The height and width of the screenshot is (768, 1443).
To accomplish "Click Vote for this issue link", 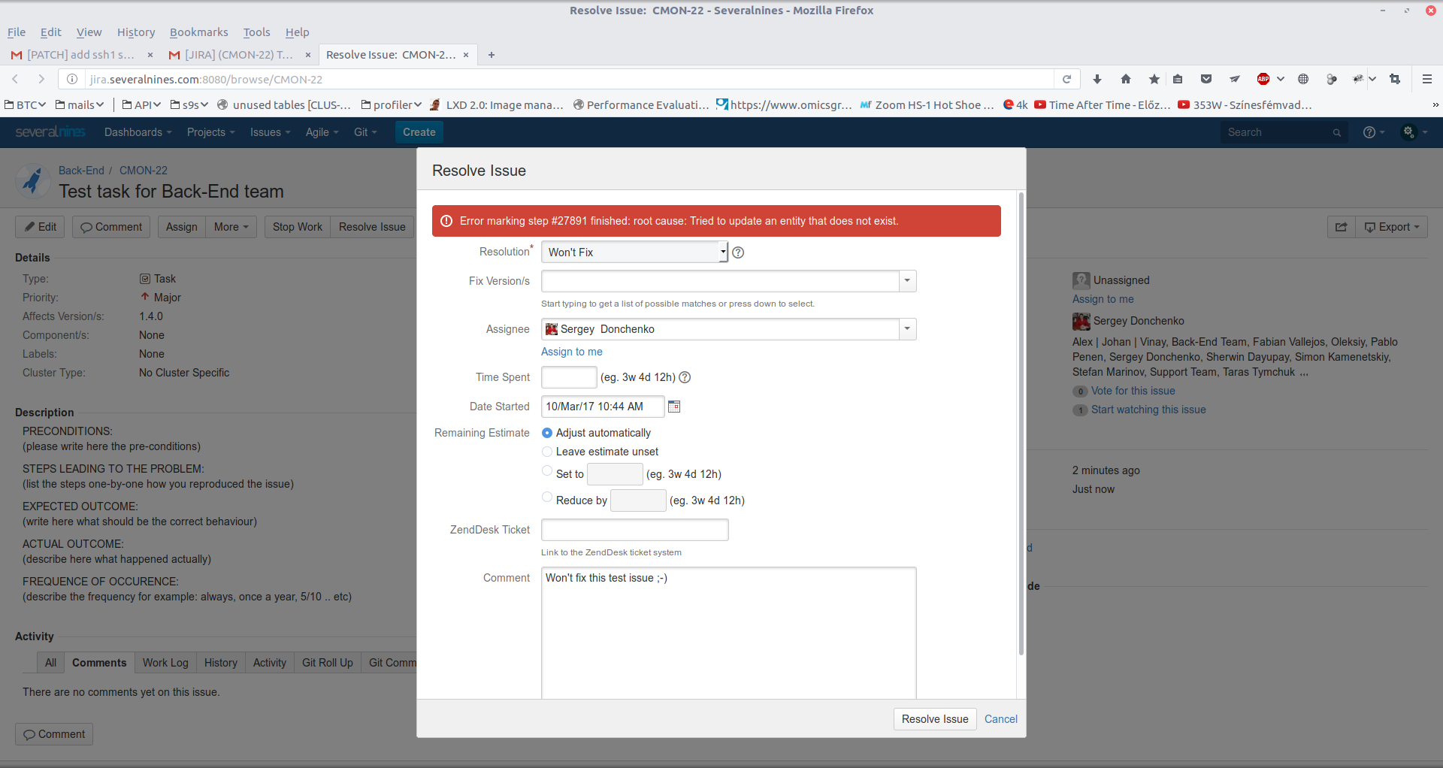I will pos(1133,391).
